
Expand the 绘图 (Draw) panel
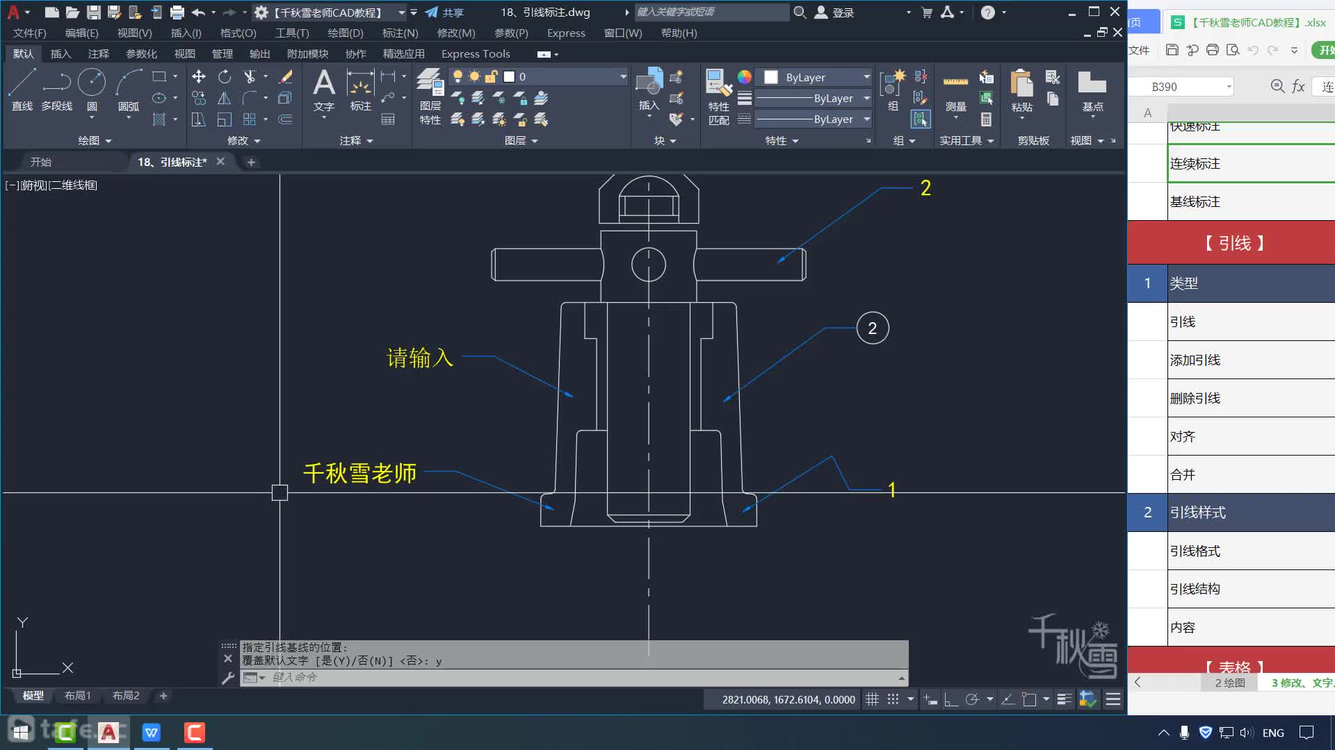coord(95,140)
